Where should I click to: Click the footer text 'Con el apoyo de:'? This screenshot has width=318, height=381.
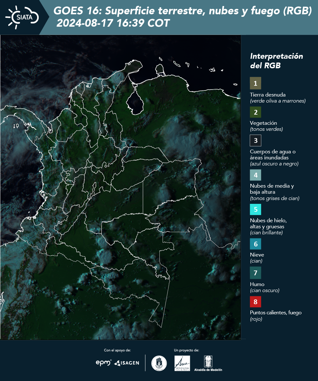[117, 350]
